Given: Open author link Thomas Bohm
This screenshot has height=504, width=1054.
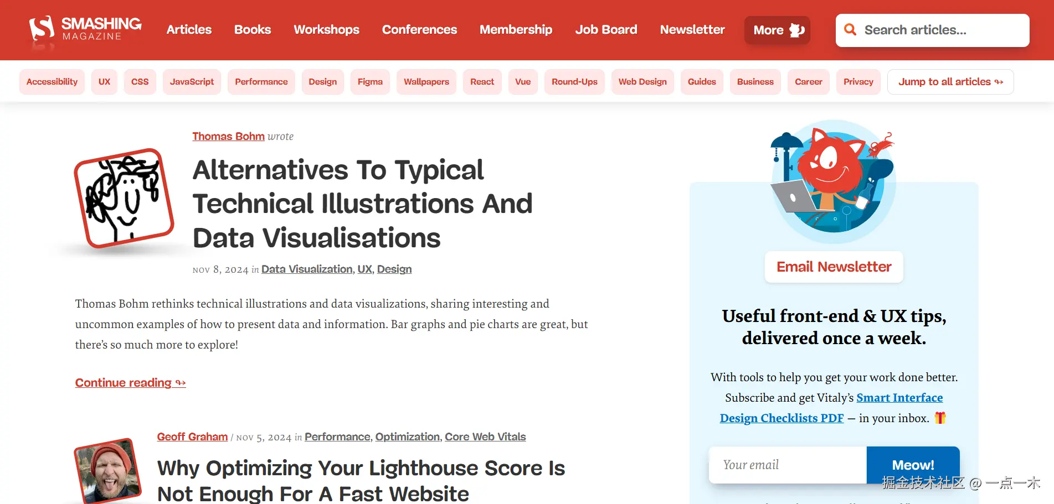Looking at the screenshot, I should click(228, 136).
